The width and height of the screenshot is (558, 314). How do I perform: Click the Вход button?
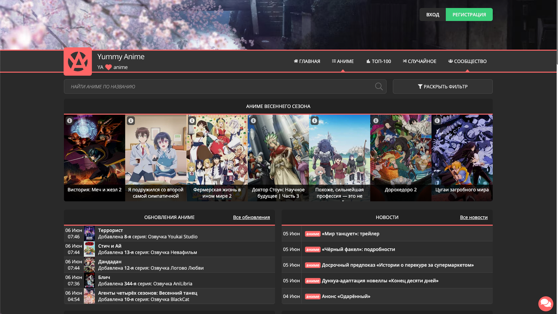pos(432,14)
